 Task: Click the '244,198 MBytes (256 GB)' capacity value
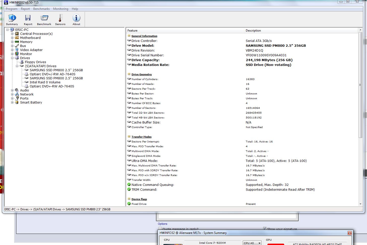269,60
